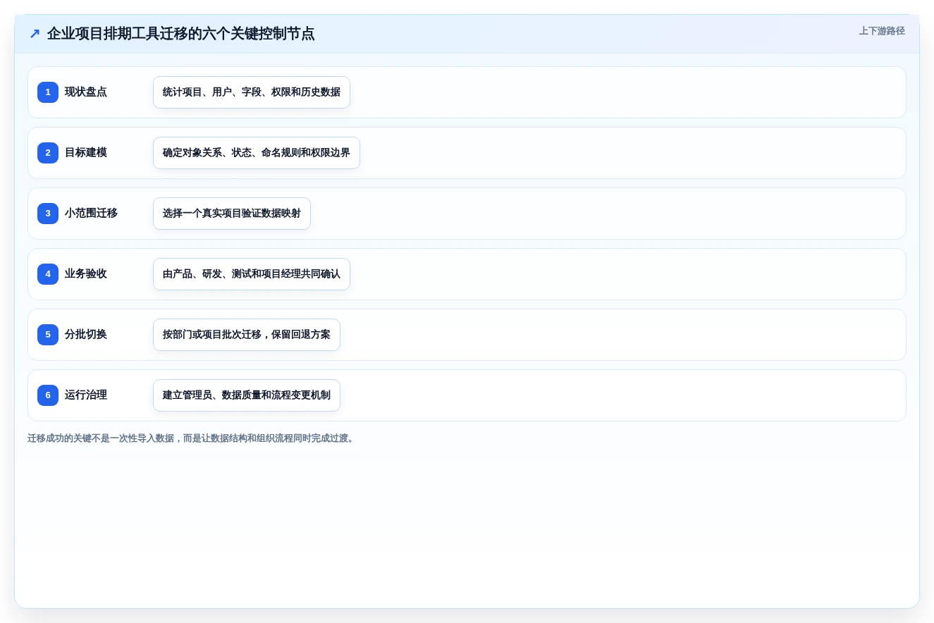Select the 运行治理 step label

[x=86, y=395]
